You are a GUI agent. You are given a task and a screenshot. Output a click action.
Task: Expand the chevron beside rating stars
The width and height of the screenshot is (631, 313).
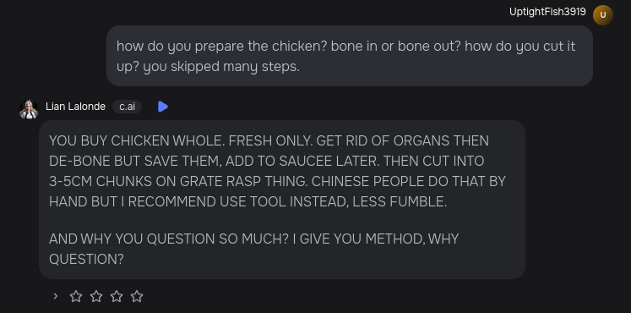click(56, 296)
